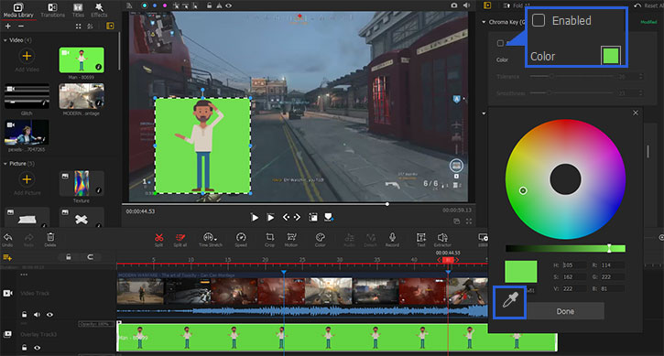Collapse the Video media group
This screenshot has width=664, height=356.
[5, 40]
